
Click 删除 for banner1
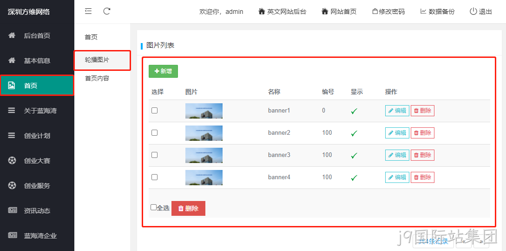(x=422, y=111)
